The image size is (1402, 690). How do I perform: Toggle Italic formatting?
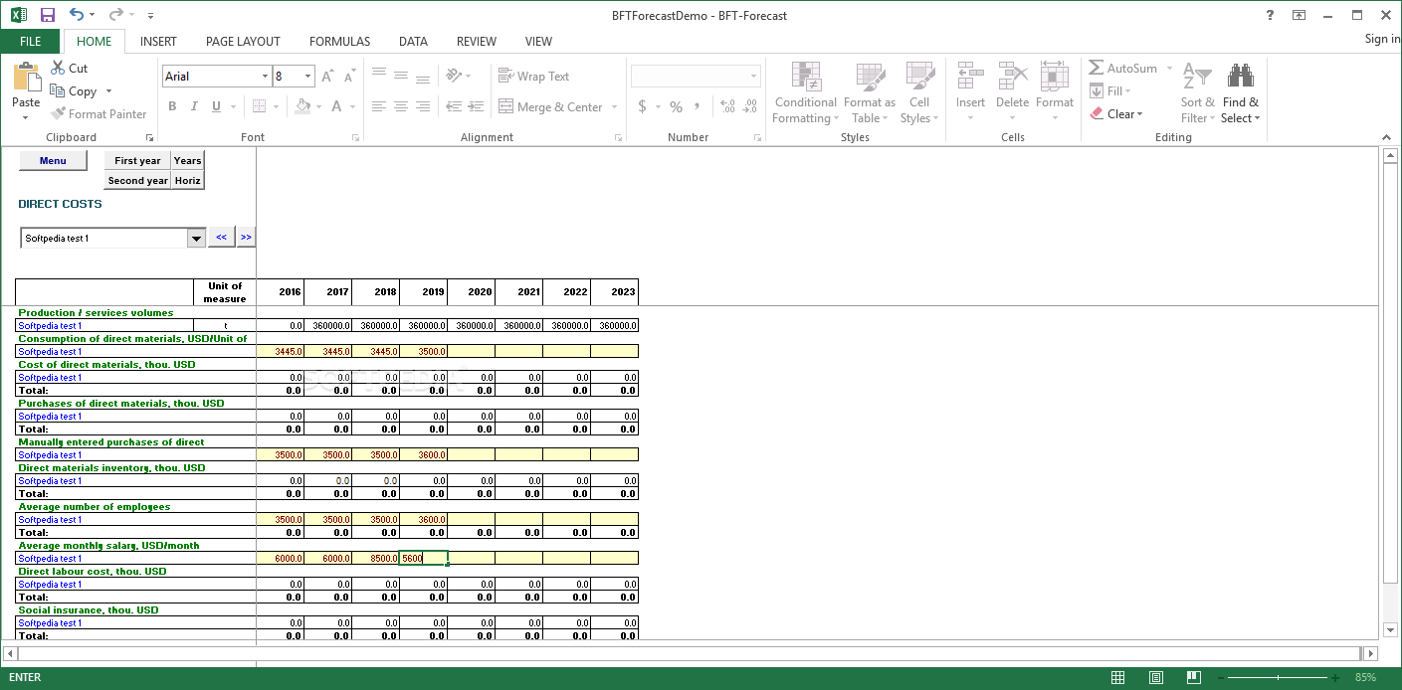tap(194, 106)
